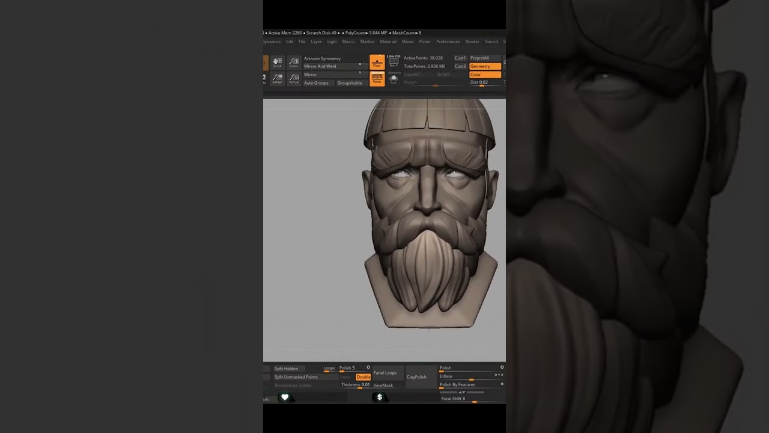Toggle the Floor grid button
769x433 pixels.
[x=377, y=62]
